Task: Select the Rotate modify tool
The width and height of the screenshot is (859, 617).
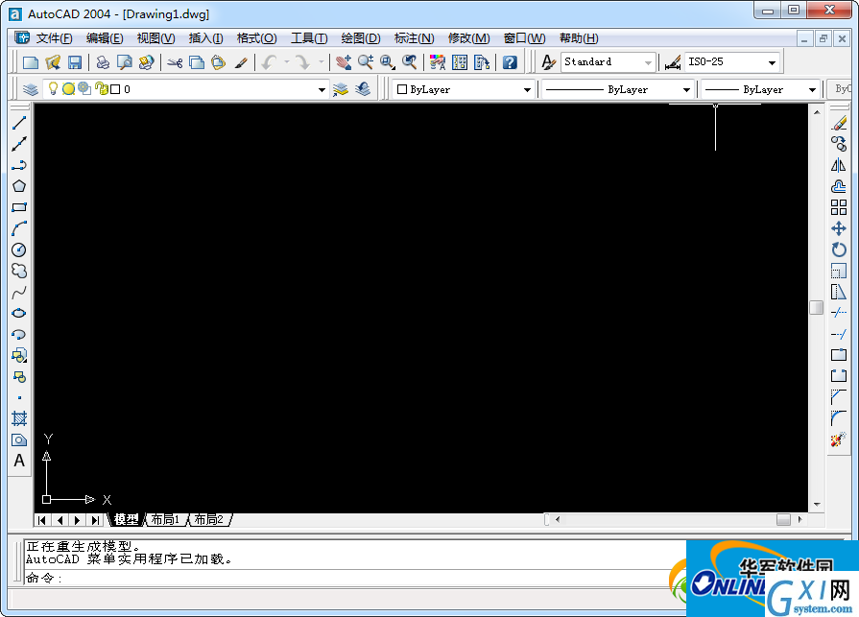Action: [839, 249]
